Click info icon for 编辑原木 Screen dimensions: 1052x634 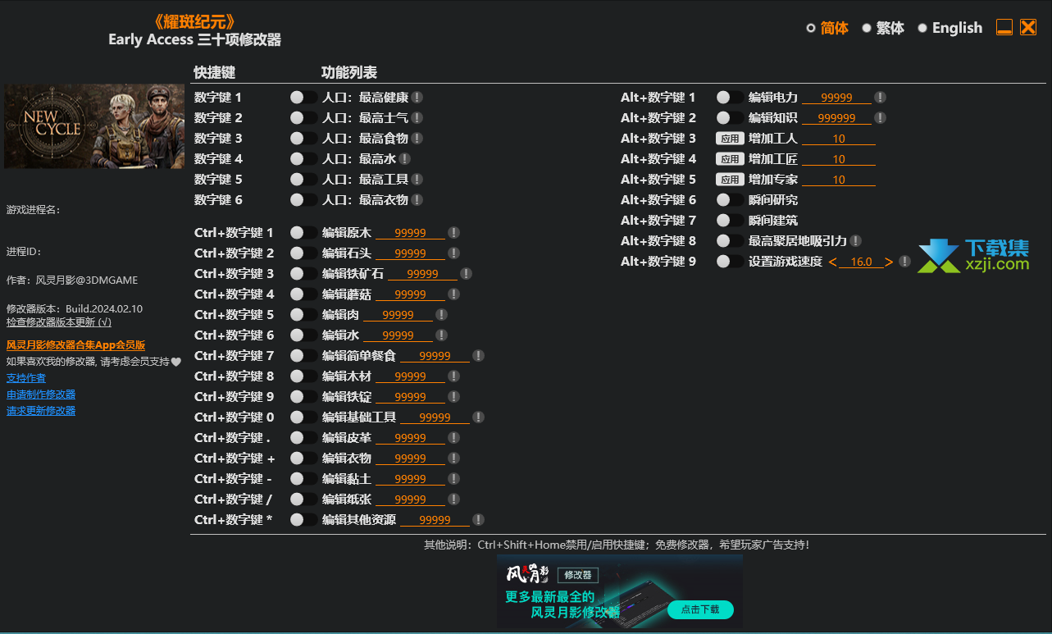click(453, 232)
